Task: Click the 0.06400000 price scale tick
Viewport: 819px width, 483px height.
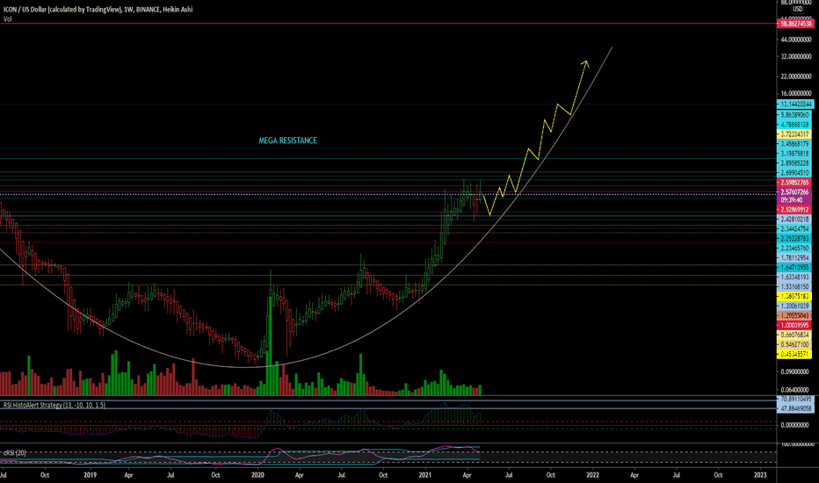Action: click(795, 390)
